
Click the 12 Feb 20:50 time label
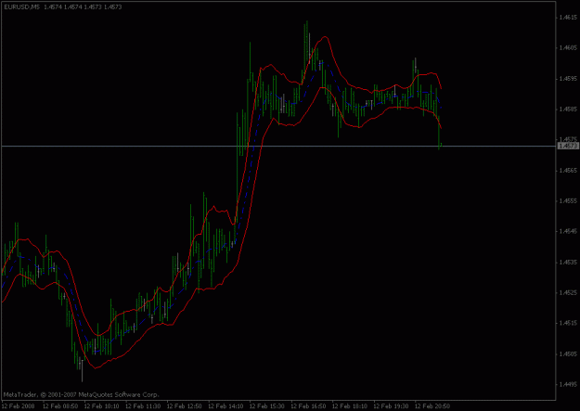(432, 406)
